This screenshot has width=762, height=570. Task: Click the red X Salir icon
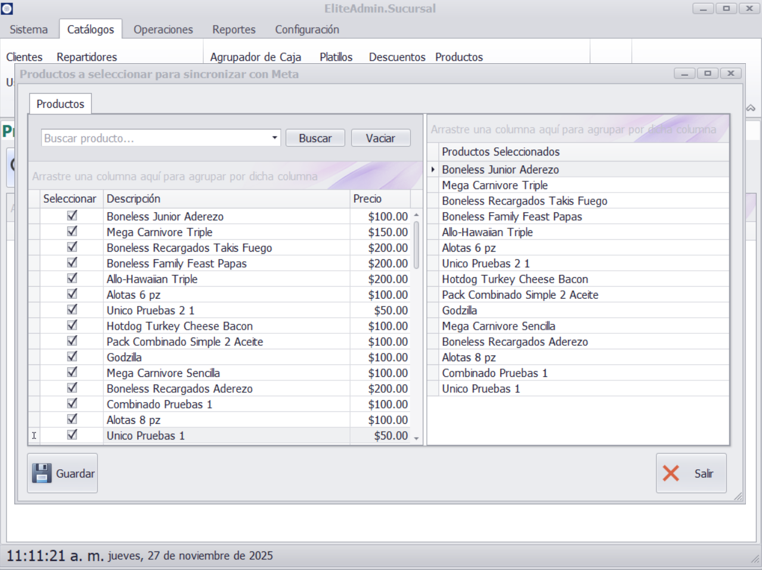671,473
